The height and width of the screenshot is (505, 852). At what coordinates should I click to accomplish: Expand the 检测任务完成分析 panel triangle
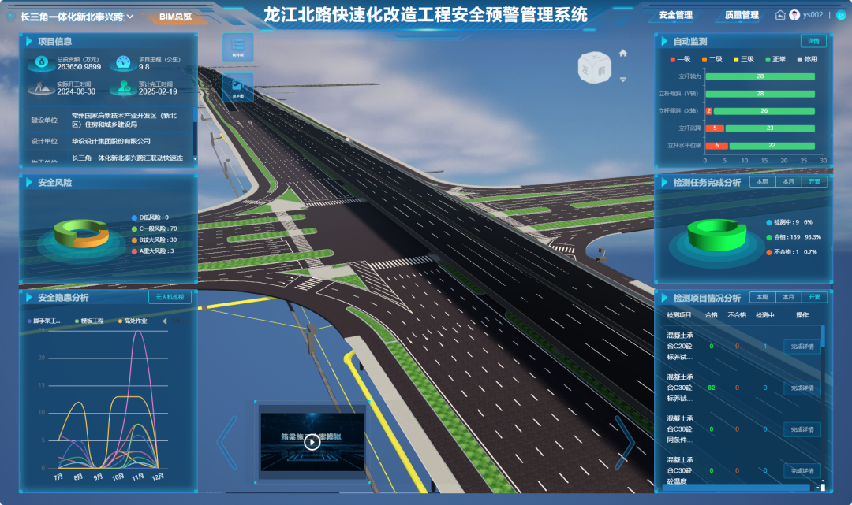pyautogui.click(x=664, y=182)
